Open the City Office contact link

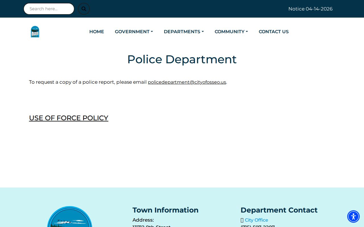pyautogui.click(x=256, y=220)
